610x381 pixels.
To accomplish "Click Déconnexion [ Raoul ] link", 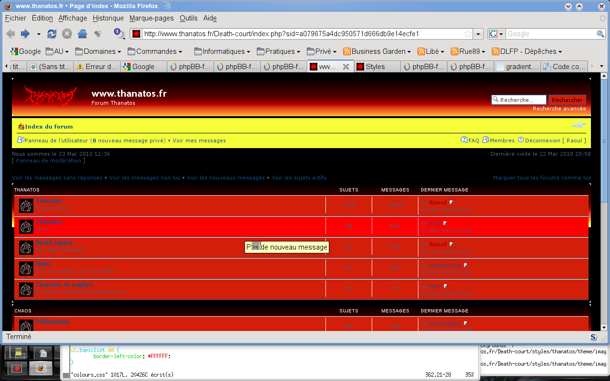I will pyautogui.click(x=555, y=140).
